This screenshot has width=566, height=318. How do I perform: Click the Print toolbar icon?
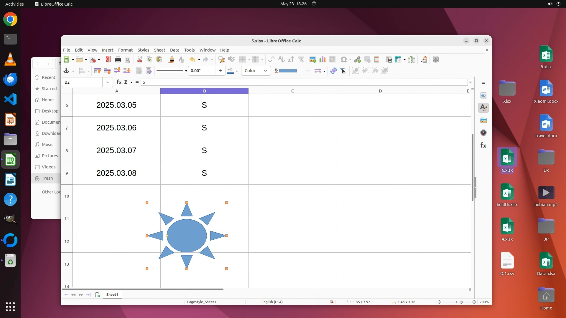118,59
